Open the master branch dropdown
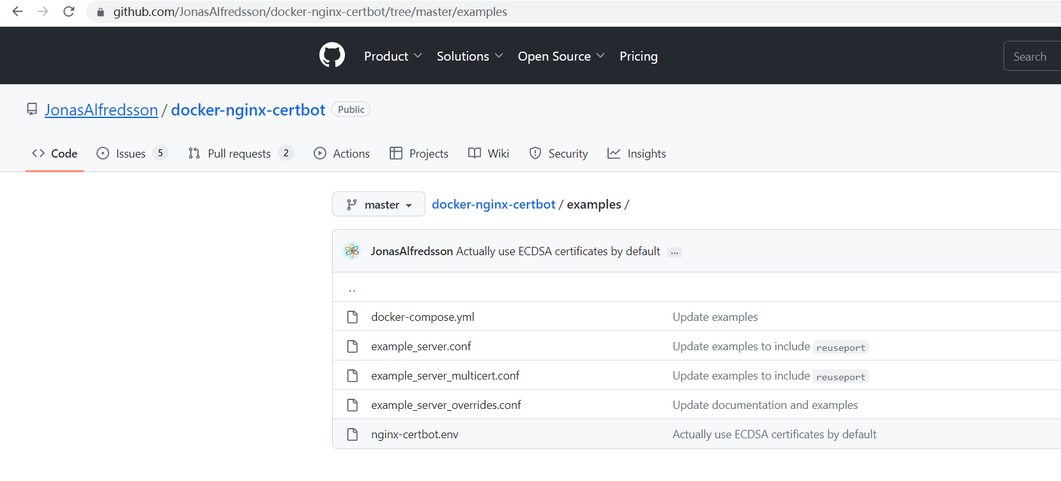The width and height of the screenshot is (1061, 481). pyautogui.click(x=378, y=204)
